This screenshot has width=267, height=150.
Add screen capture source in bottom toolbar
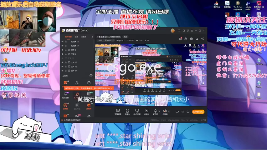click(x=118, y=112)
